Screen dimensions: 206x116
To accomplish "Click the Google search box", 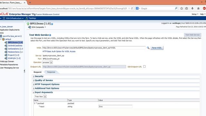I will pyautogui.click(x=157, y=8).
